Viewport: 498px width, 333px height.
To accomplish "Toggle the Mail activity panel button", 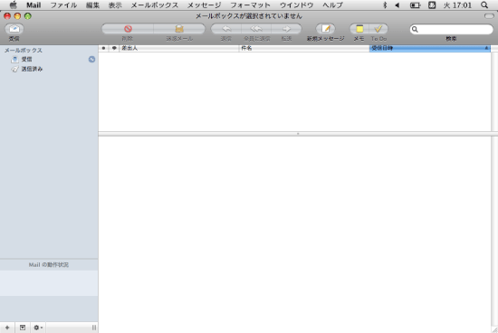I will pyautogui.click(x=23, y=328).
